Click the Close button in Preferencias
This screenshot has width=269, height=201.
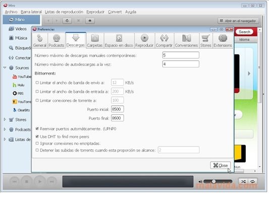220,165
